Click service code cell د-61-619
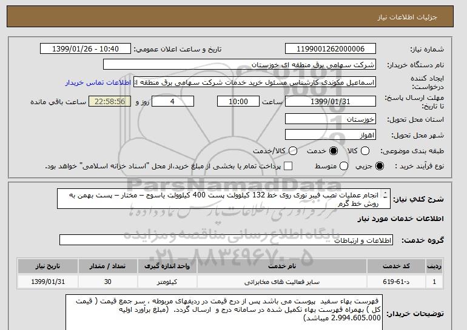 [x=396, y=282]
